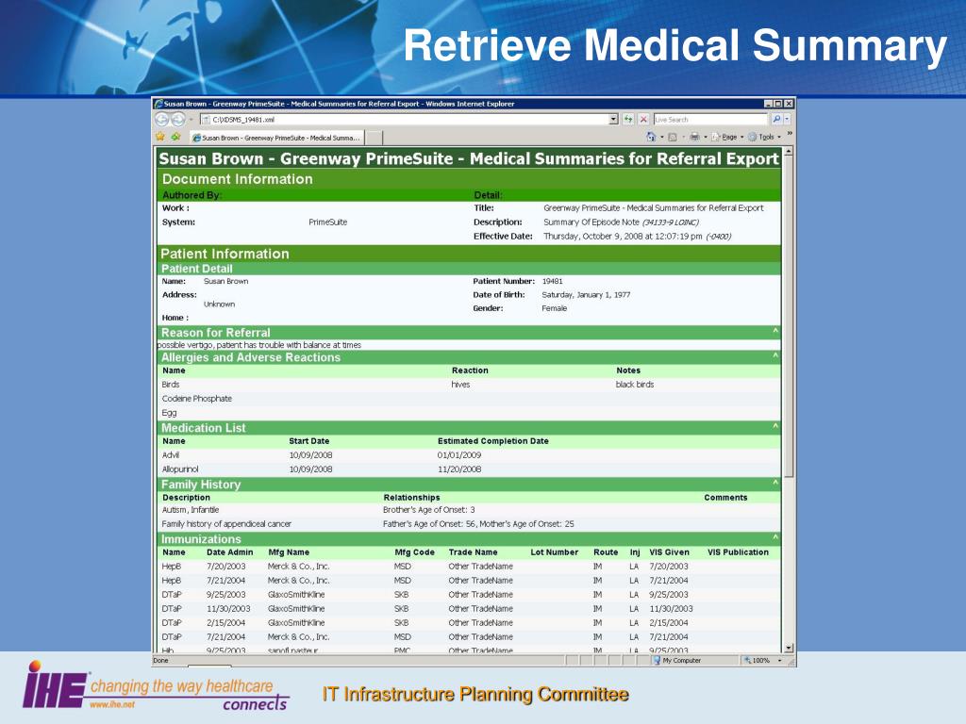This screenshot has width=966, height=724.
Task: Click the 'VIS Publication' column header
Action: (738, 552)
